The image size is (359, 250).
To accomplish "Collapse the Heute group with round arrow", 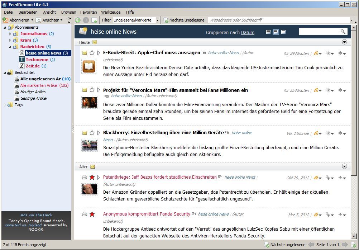I will [x=344, y=42].
